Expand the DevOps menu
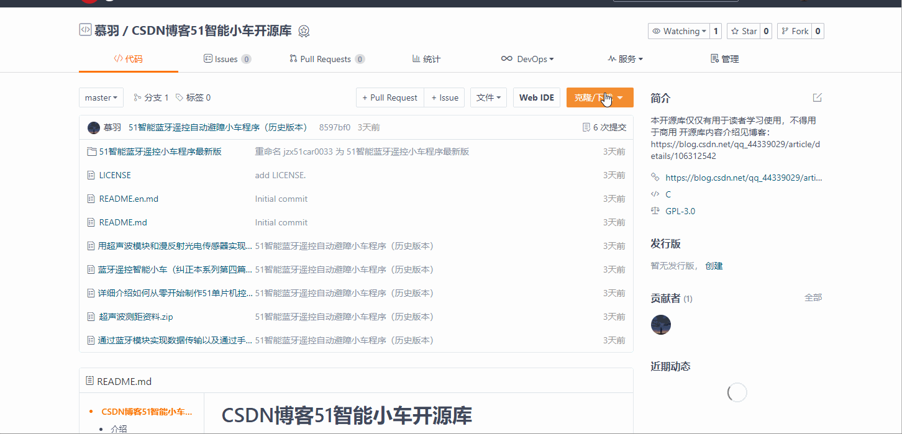This screenshot has height=434, width=902. tap(527, 59)
